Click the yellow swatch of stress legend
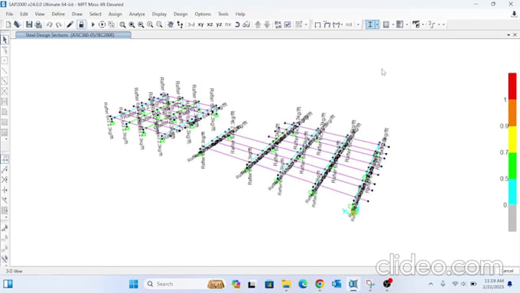The width and height of the screenshot is (520, 293). [x=512, y=139]
